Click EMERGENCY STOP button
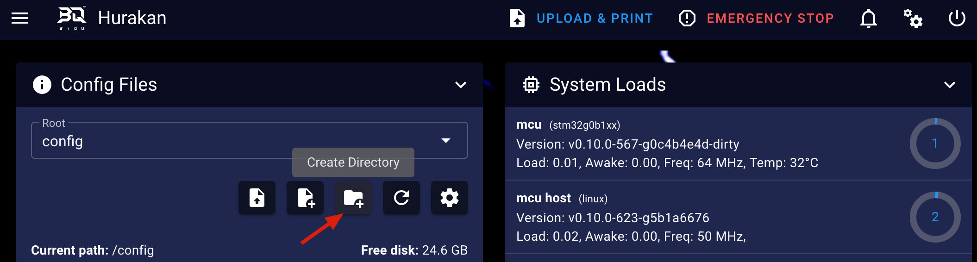 click(756, 19)
